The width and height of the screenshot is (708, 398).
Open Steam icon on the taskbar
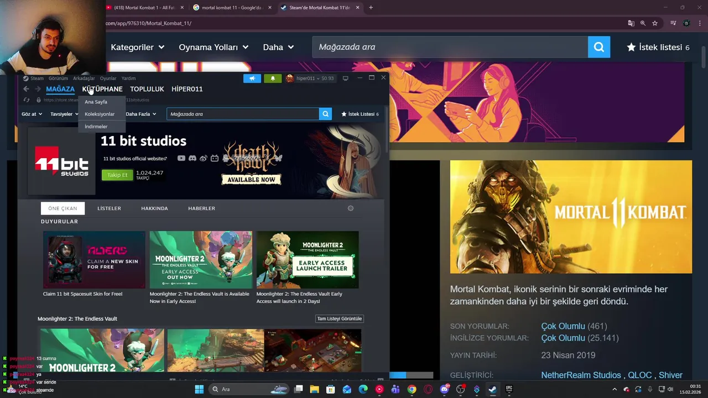pyautogui.click(x=492, y=389)
